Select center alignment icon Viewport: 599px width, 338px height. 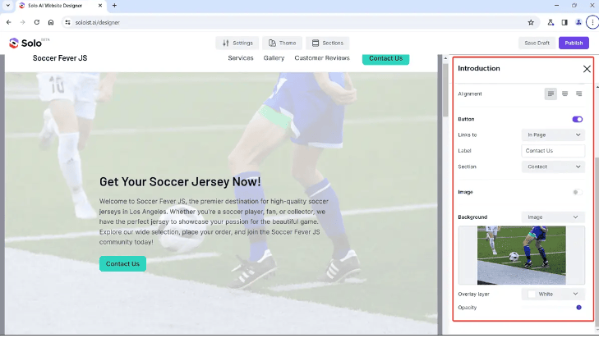coord(564,94)
